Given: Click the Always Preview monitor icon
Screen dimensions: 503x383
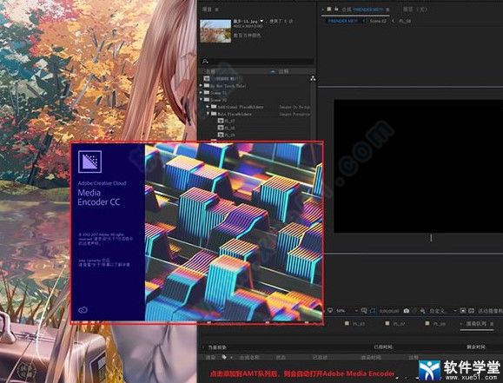Looking at the screenshot, I should (330, 311).
